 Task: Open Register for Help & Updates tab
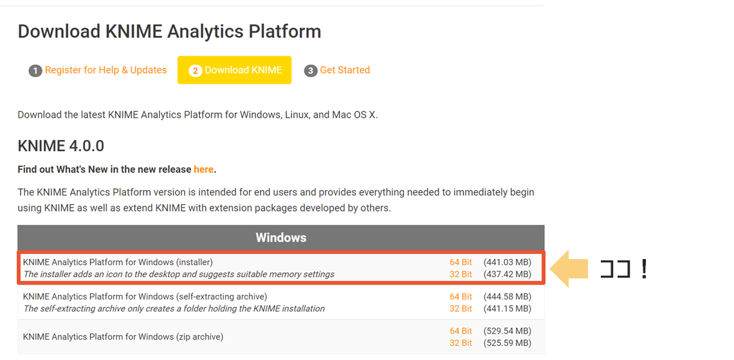click(106, 70)
